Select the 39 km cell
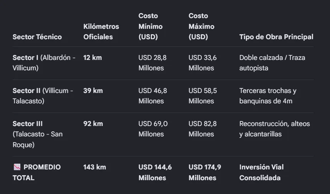330x194 pixels. click(x=93, y=91)
